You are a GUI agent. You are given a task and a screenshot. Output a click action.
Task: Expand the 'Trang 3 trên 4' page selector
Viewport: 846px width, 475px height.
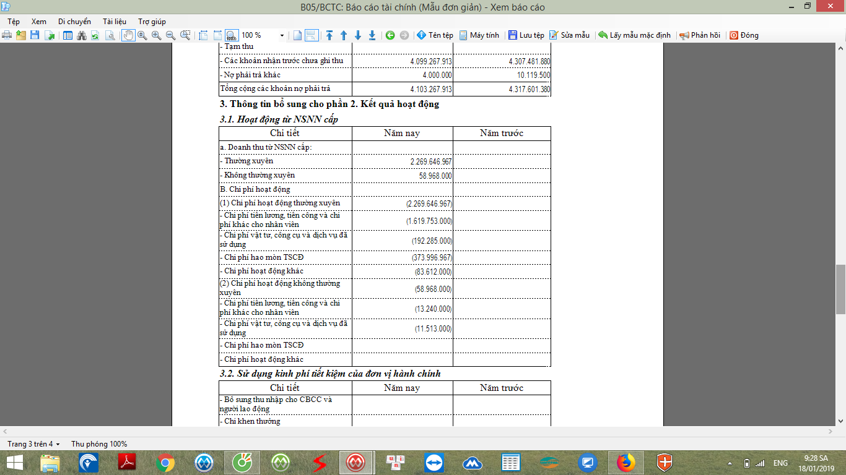click(33, 444)
